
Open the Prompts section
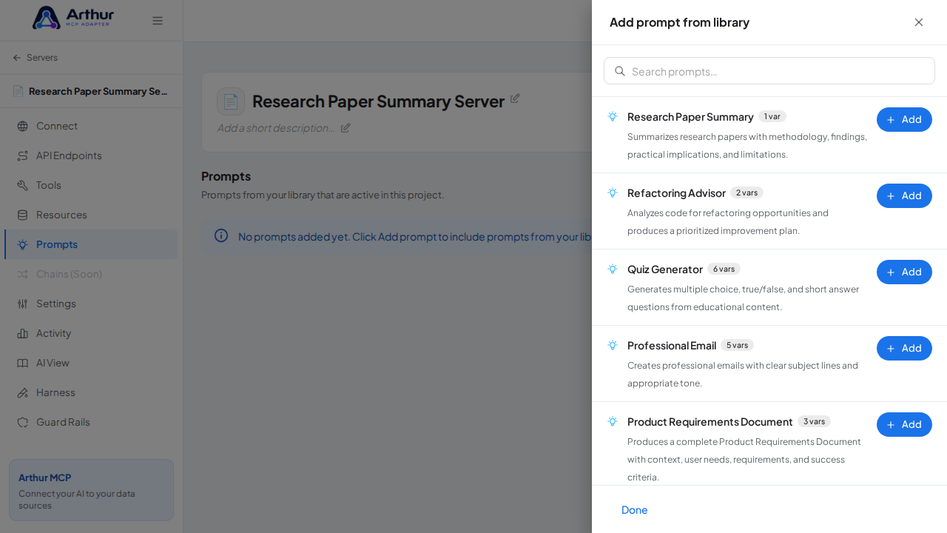pyautogui.click(x=91, y=244)
